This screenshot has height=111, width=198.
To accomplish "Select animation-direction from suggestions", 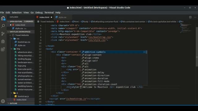I will point(114,75).
